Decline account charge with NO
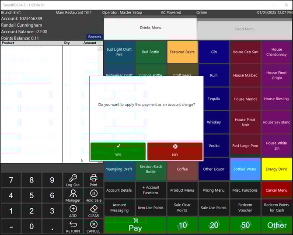 pyautogui.click(x=175, y=151)
